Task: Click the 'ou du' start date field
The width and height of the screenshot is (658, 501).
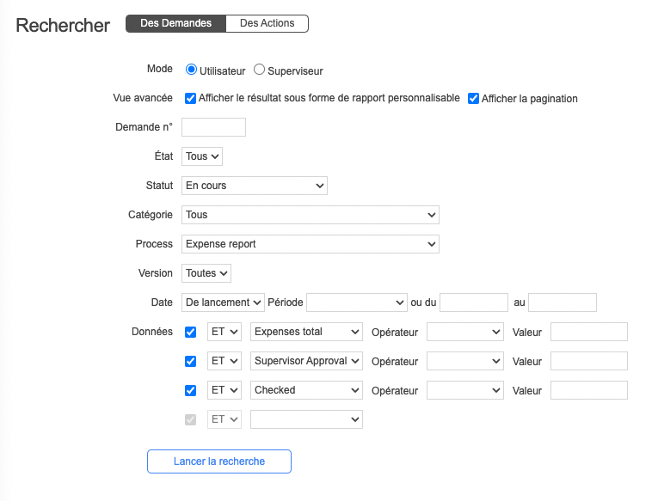Action: click(474, 302)
